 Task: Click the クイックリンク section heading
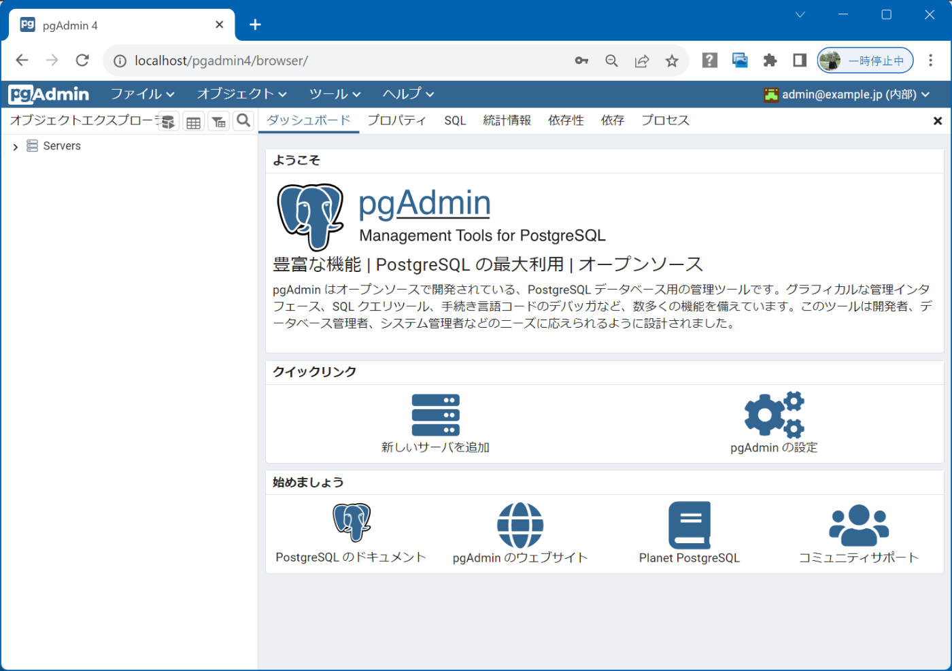(x=315, y=372)
